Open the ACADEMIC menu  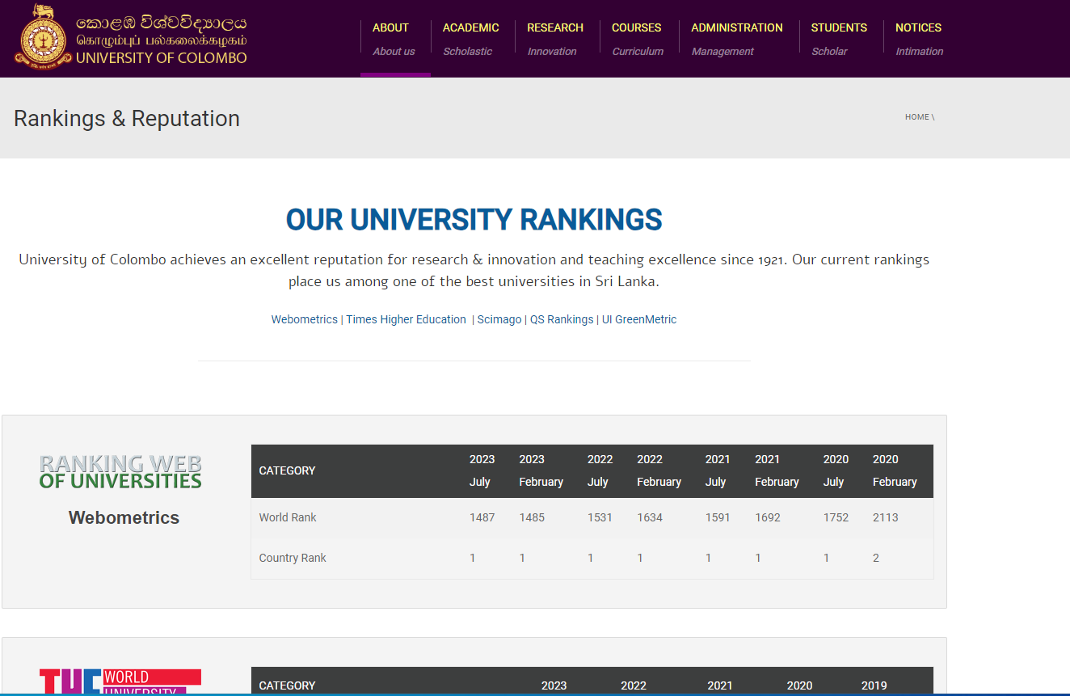471,27
